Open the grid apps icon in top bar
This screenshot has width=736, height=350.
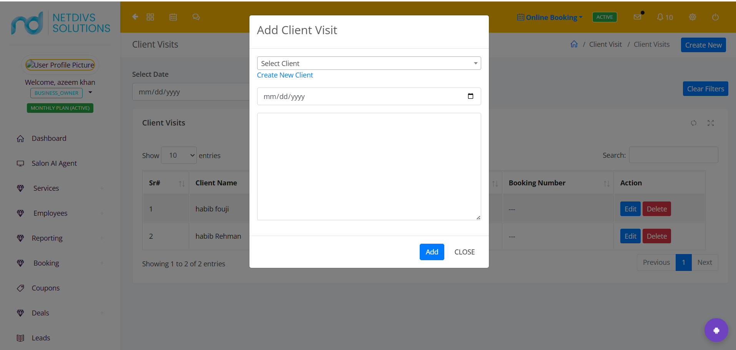click(150, 17)
